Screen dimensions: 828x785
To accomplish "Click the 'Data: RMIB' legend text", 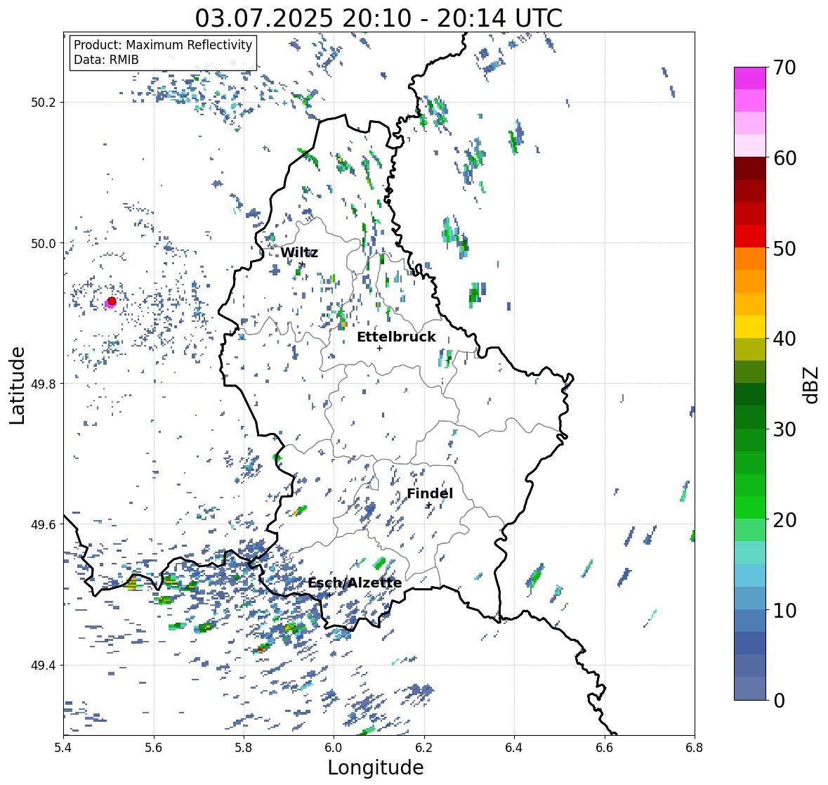I will click(x=106, y=60).
